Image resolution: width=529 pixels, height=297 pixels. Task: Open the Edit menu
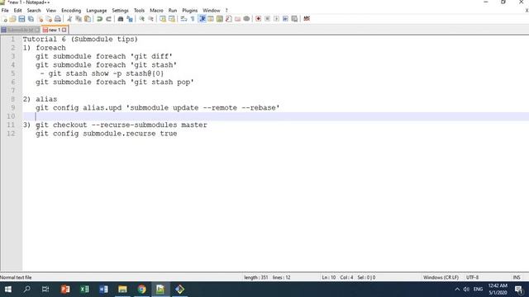click(17, 11)
